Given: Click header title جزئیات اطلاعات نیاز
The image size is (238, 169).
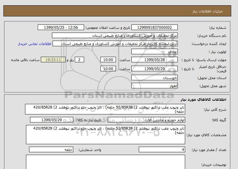Looking at the screenshot, I should click(x=207, y=11).
